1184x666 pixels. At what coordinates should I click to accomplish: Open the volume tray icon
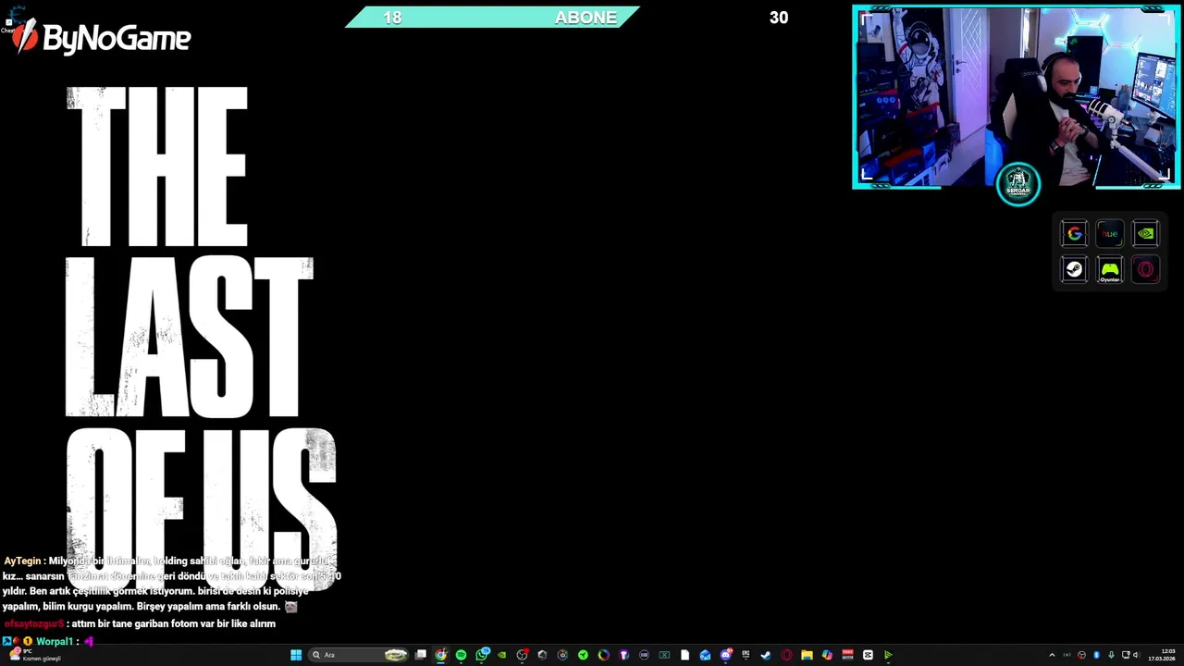click(1137, 655)
